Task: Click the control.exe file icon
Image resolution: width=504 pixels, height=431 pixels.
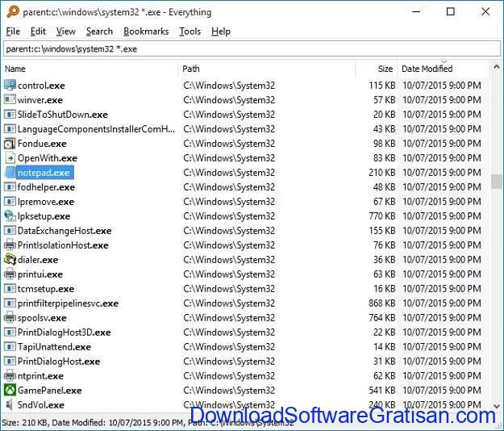Action: click(10, 86)
